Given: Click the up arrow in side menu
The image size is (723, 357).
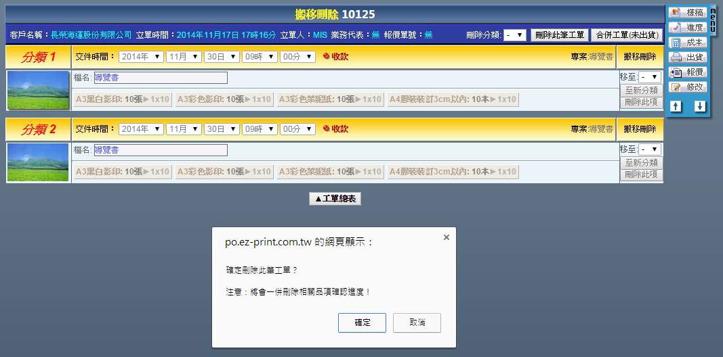Looking at the screenshot, I should tap(676, 106).
